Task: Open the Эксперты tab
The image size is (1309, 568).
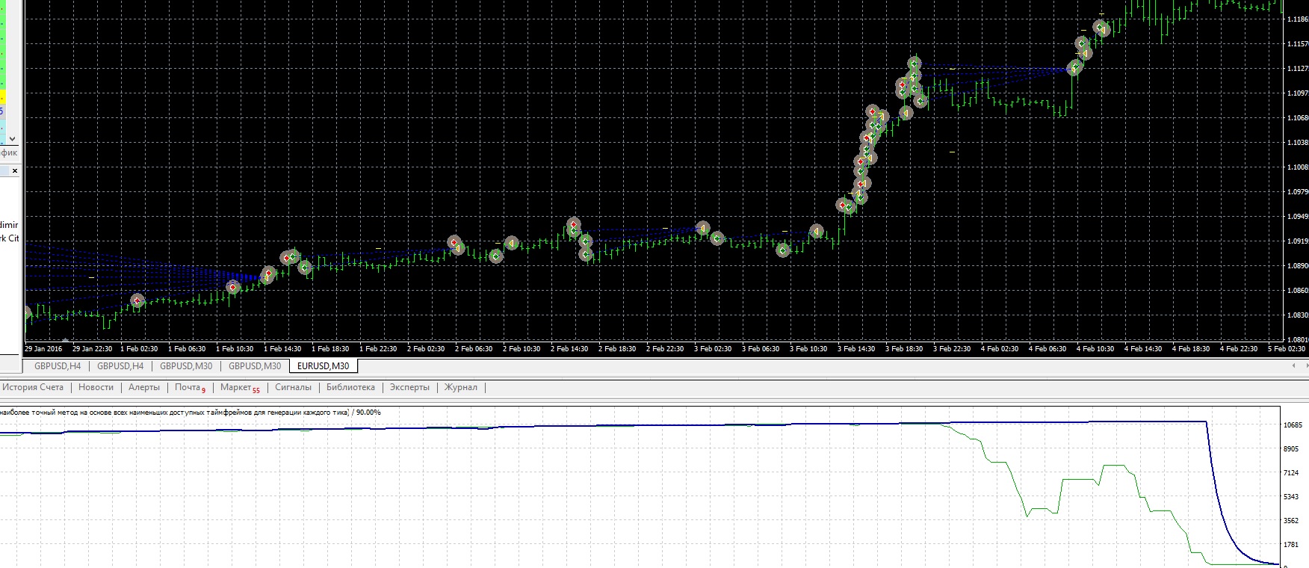Action: (409, 387)
